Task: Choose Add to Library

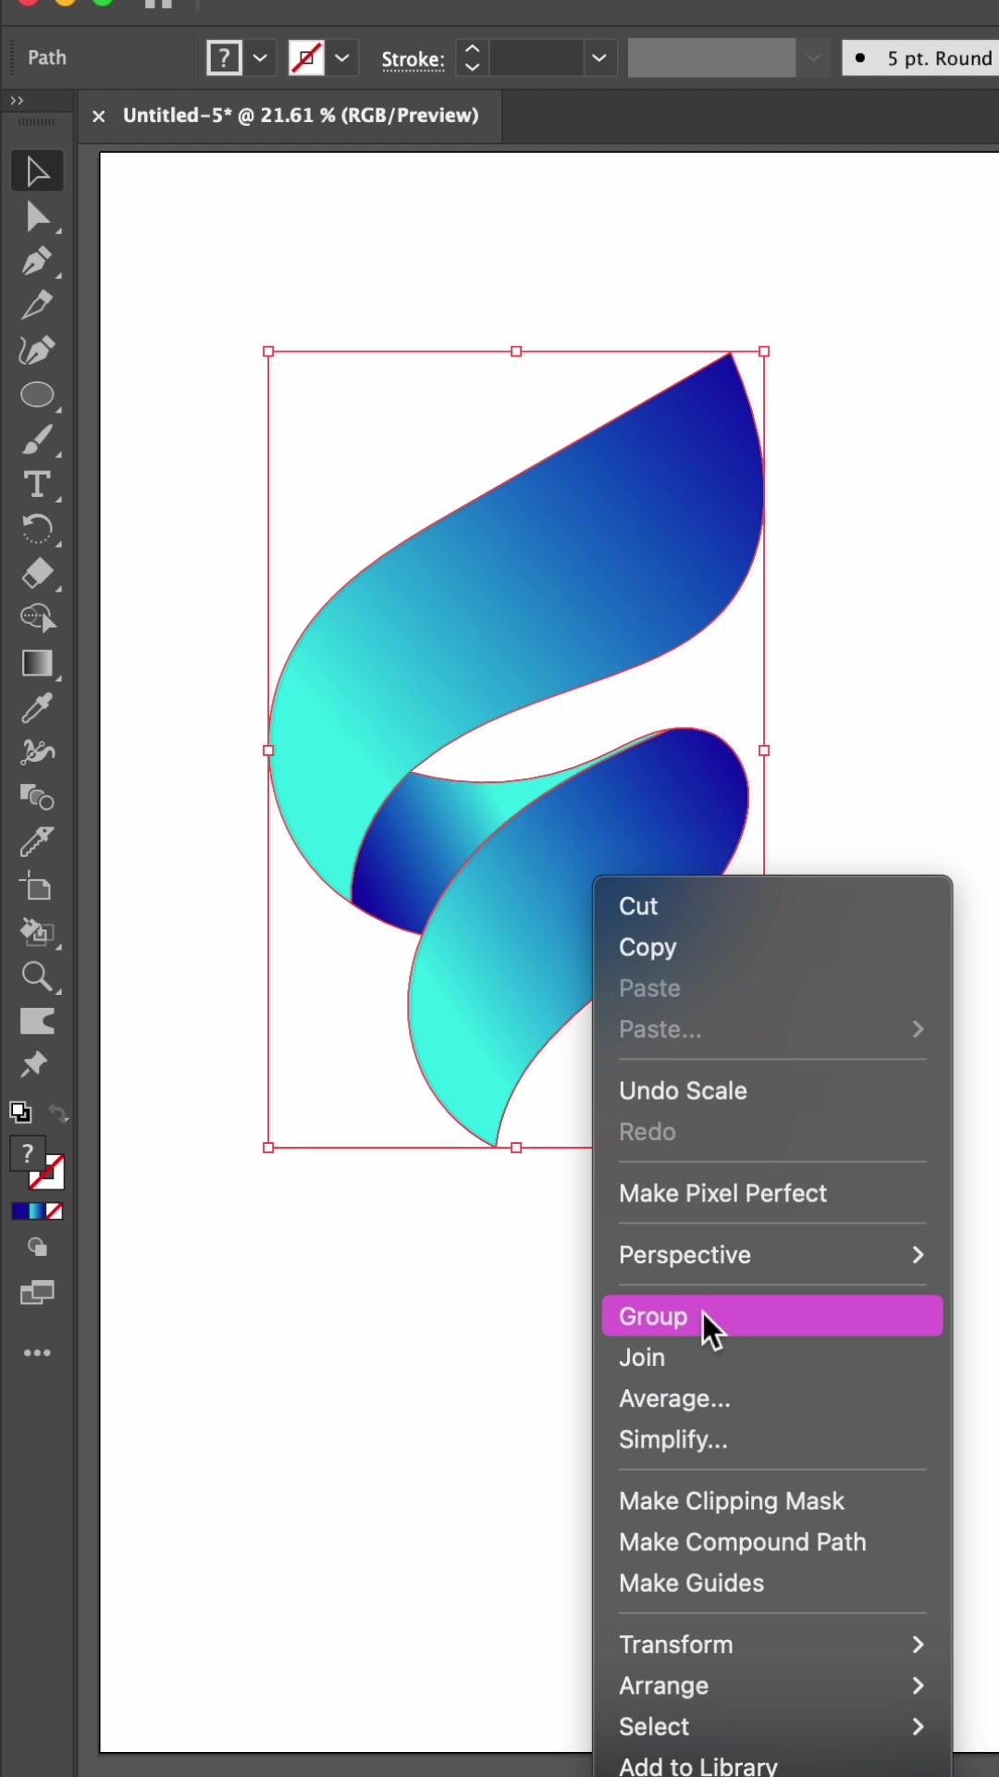Action: click(772, 1765)
